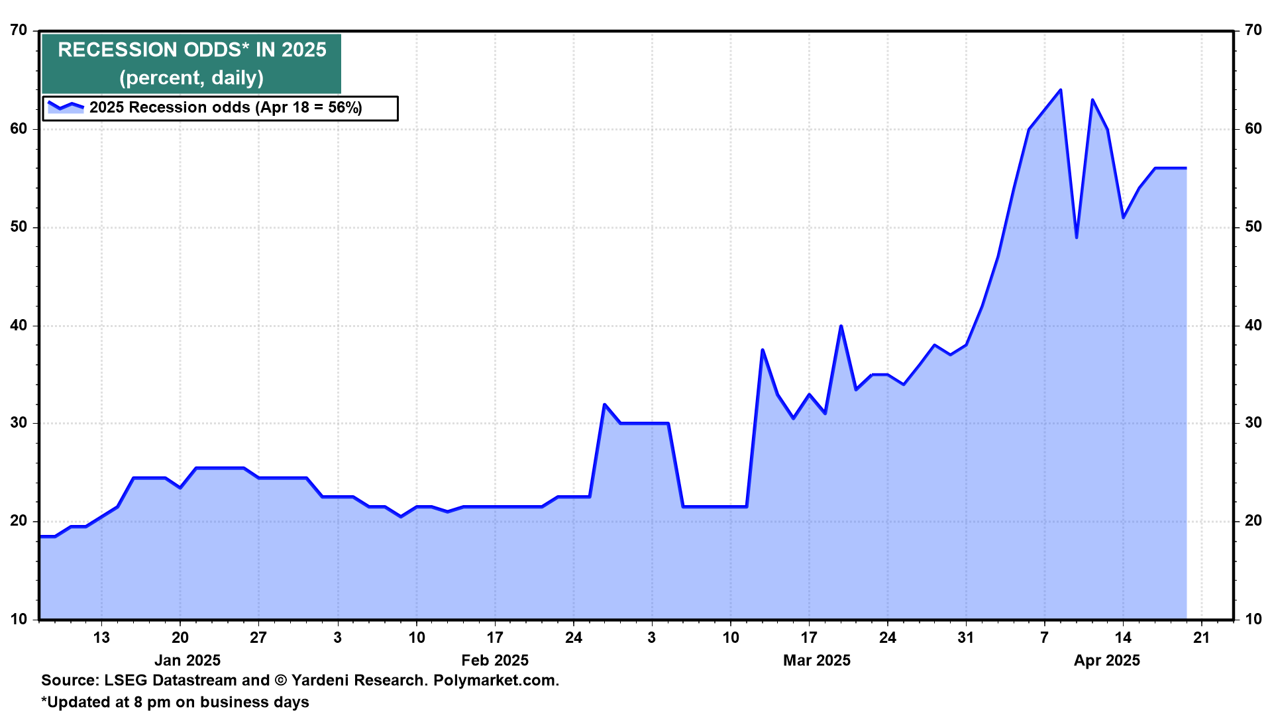Click the Yardeni Research source credit
This screenshot has height=715, width=1272.
[358, 681]
